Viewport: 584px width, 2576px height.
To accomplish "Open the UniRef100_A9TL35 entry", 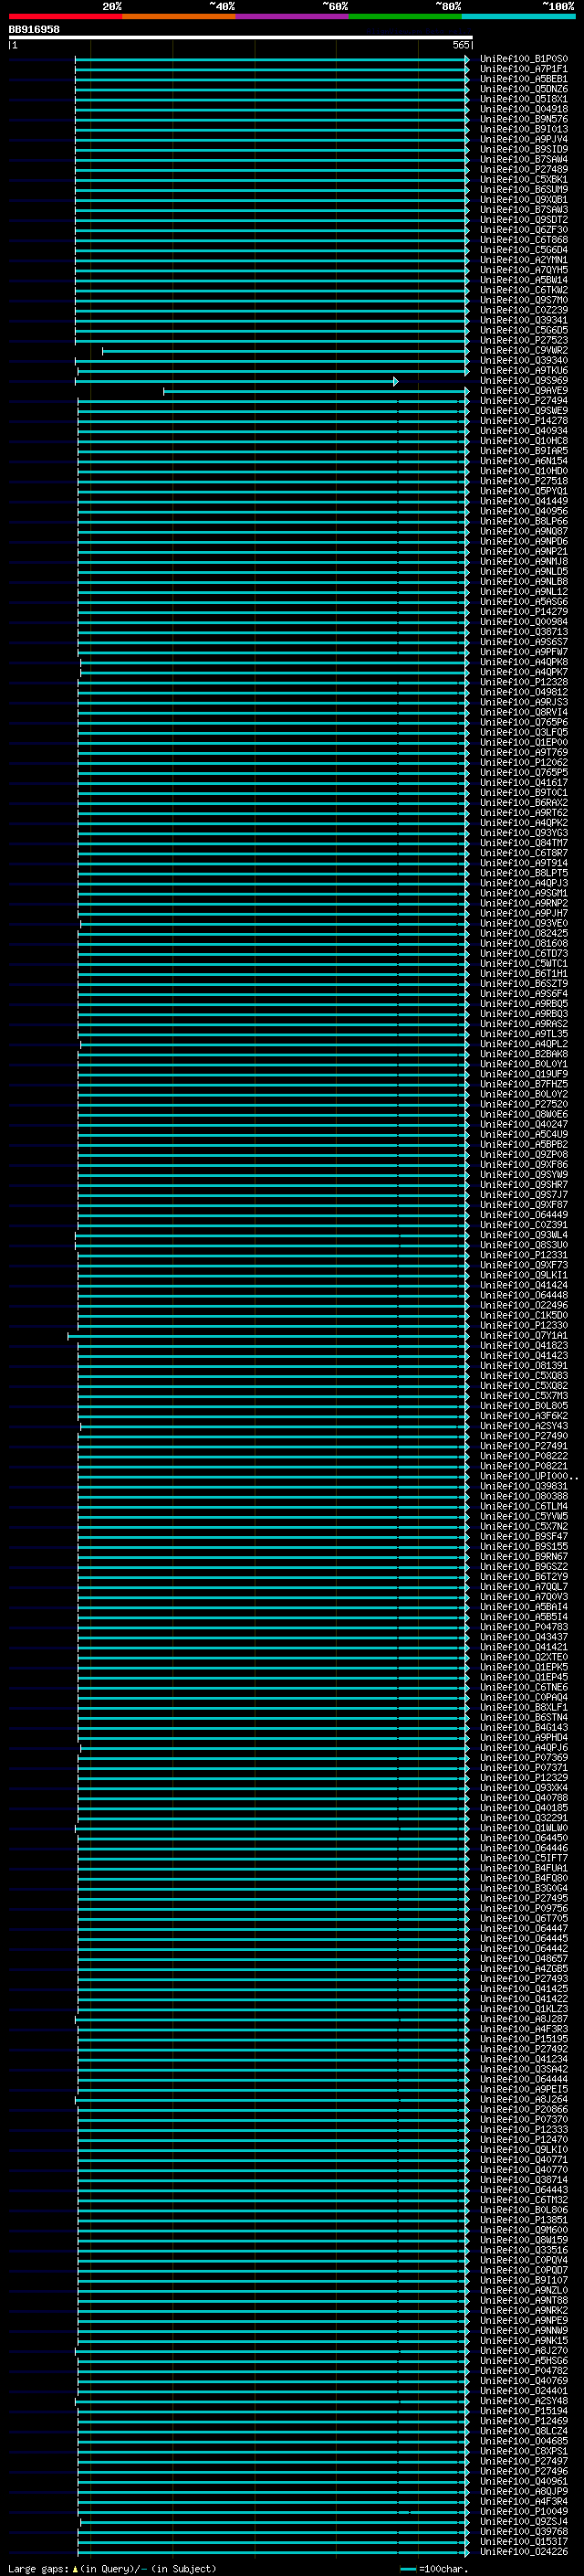I will 524,1034.
